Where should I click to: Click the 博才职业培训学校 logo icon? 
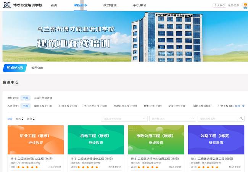(x=6, y=5)
